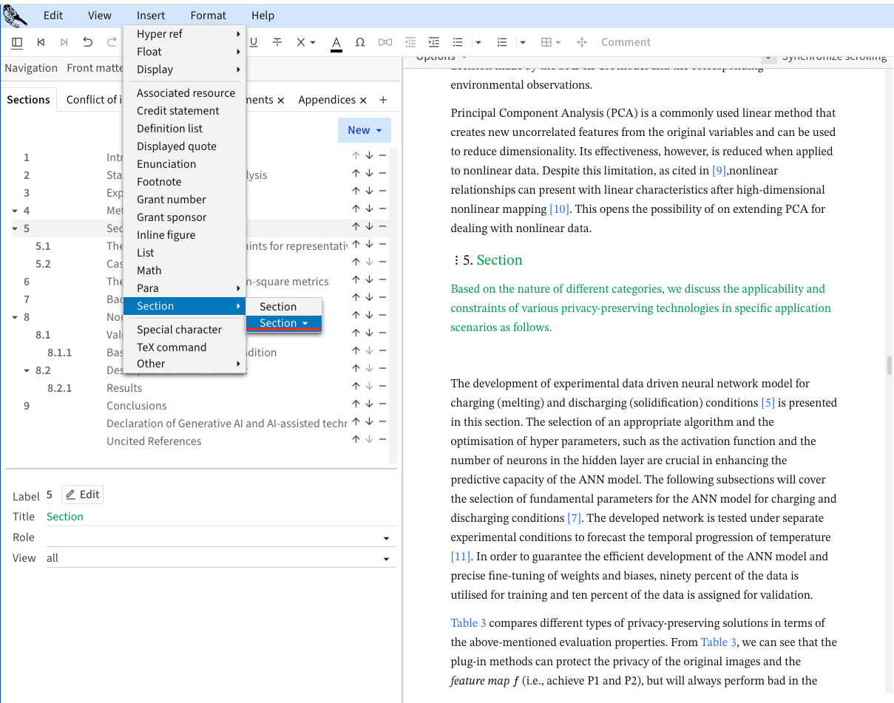Toggle the sidebar panel icon

[x=17, y=42]
